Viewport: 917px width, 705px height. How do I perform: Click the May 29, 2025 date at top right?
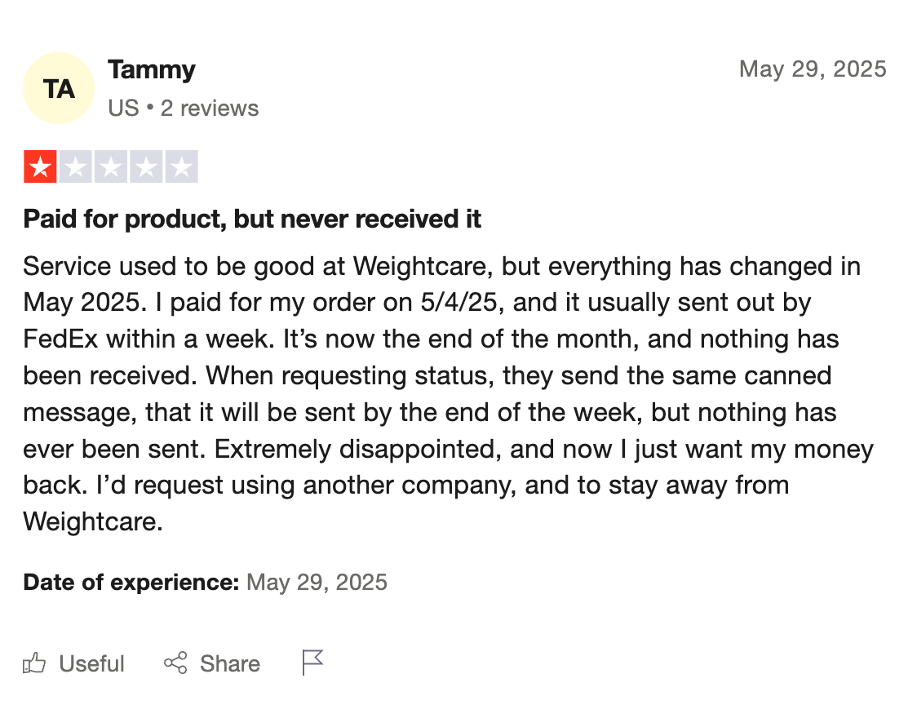tap(813, 69)
